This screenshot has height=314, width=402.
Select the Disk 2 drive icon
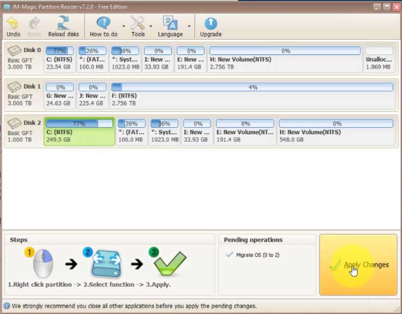(14, 123)
